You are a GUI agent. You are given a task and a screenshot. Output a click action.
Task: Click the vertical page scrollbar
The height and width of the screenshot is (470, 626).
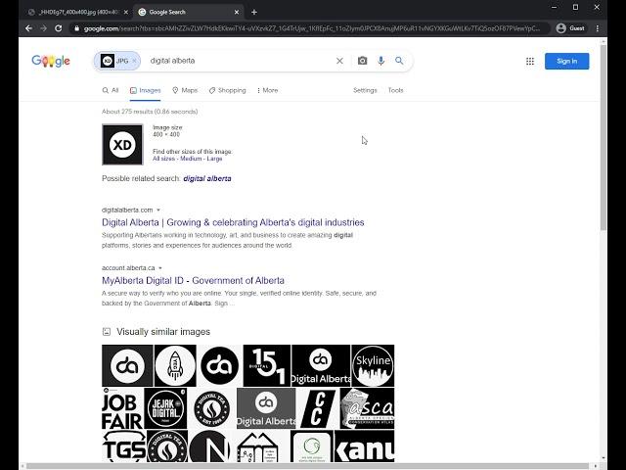coord(604,138)
